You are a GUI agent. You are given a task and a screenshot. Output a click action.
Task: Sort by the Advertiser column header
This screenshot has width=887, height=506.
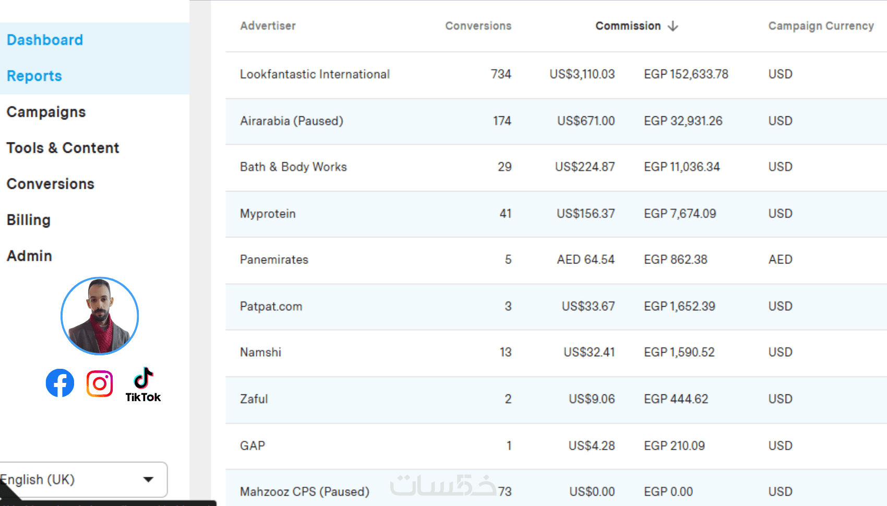(268, 26)
